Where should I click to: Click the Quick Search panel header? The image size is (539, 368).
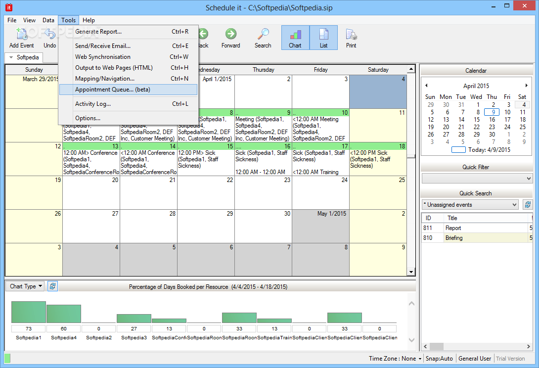(476, 193)
